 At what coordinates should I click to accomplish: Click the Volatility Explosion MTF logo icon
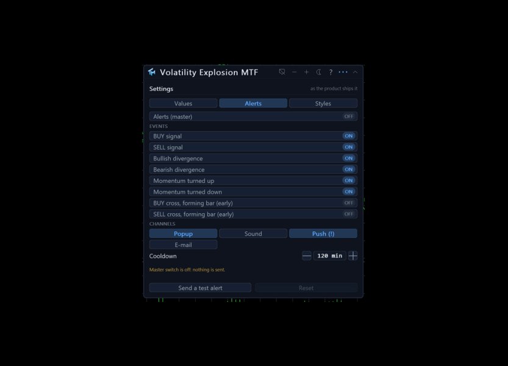pos(152,72)
